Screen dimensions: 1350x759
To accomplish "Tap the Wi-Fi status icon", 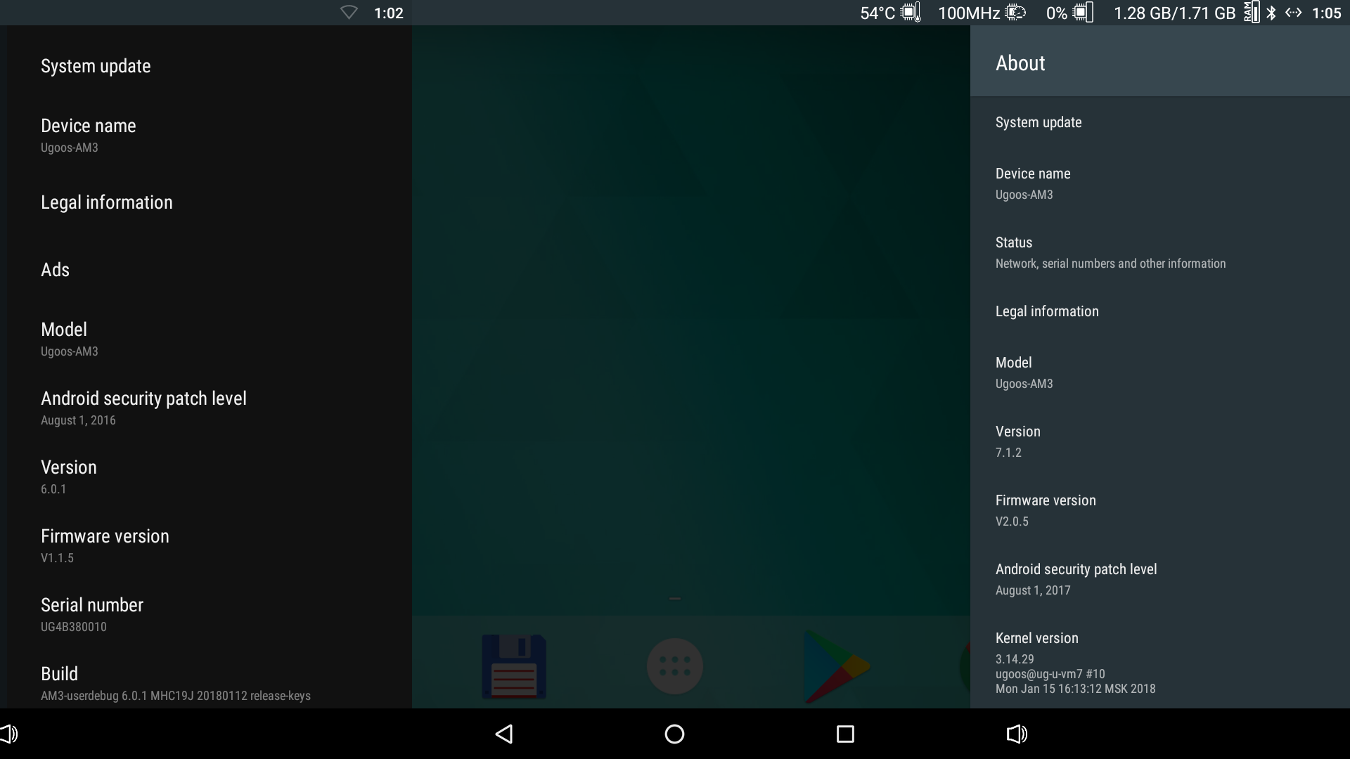I will point(349,13).
